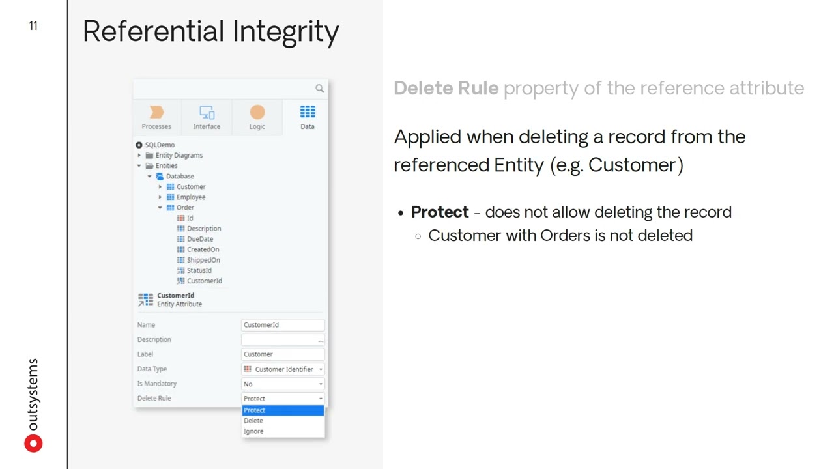Screen dimensions: 834x469
Task: Click the Customer Identifier type icon
Action: pos(248,369)
